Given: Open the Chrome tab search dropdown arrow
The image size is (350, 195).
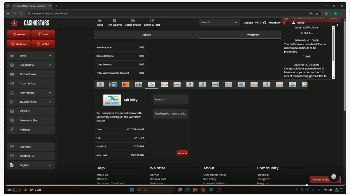Looking at the screenshot, I should 8,6.
